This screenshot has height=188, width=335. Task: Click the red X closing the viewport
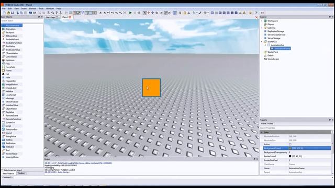click(x=256, y=17)
